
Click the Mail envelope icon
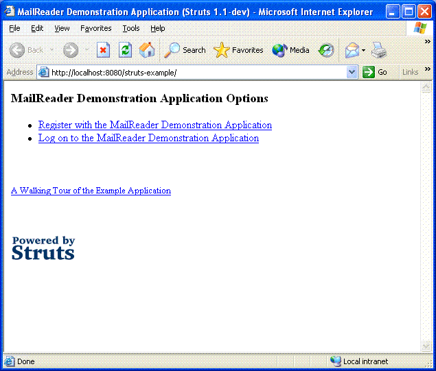point(352,50)
